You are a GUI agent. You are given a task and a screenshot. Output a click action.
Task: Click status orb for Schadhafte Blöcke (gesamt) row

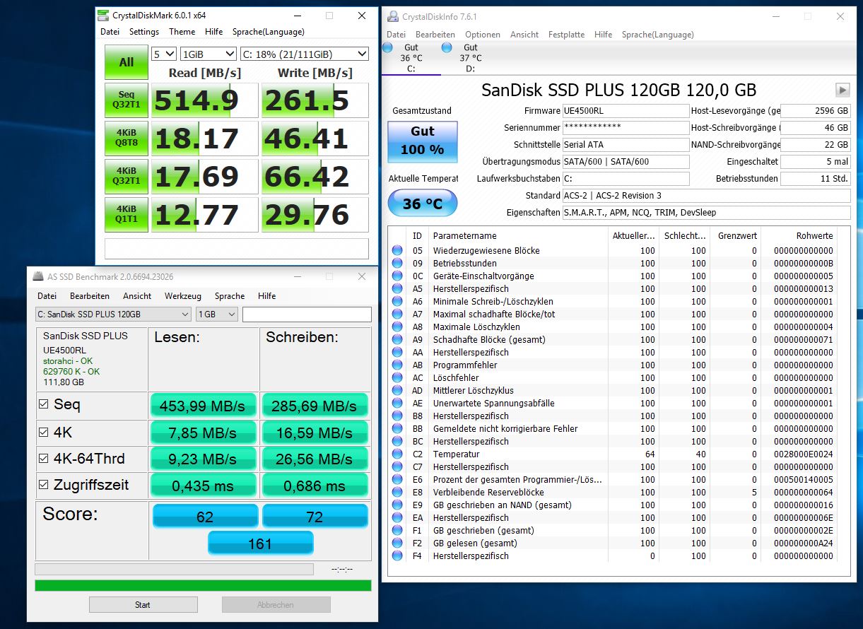(397, 339)
